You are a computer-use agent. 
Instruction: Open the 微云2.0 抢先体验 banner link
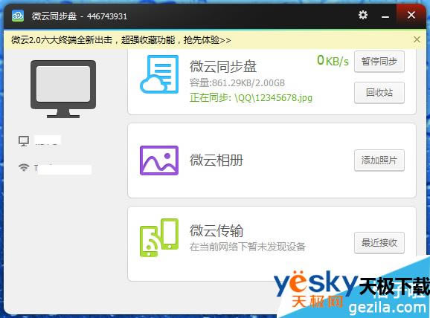pyautogui.click(x=121, y=40)
